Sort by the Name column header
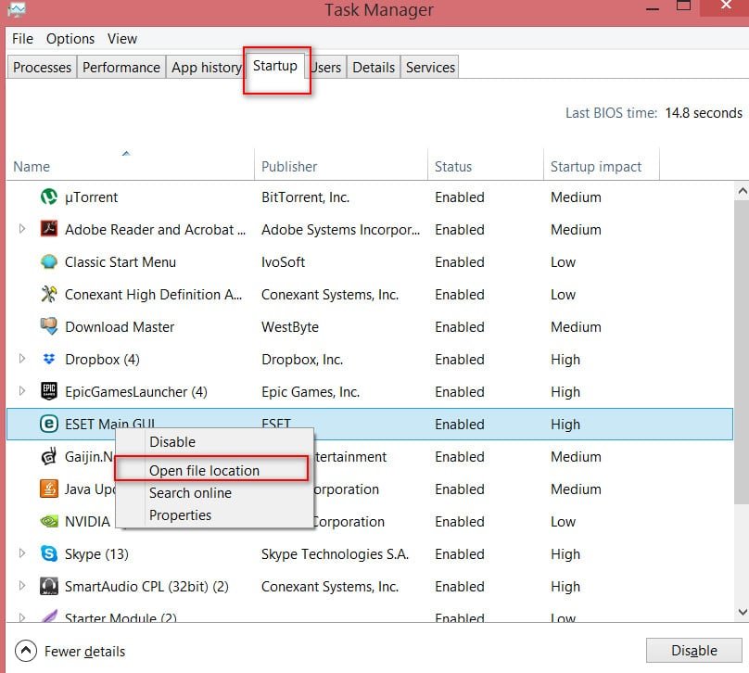 coord(130,165)
